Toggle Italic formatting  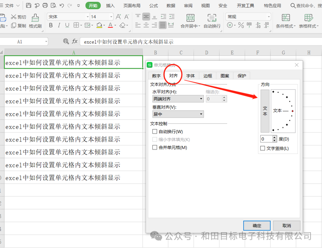[x=59, y=25]
